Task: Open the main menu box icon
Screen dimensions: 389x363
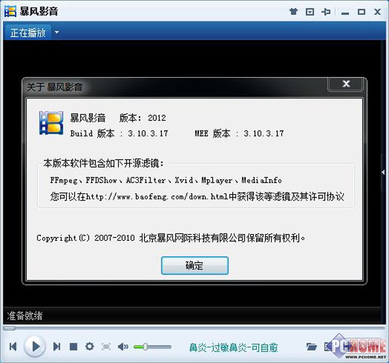Action: point(310,12)
